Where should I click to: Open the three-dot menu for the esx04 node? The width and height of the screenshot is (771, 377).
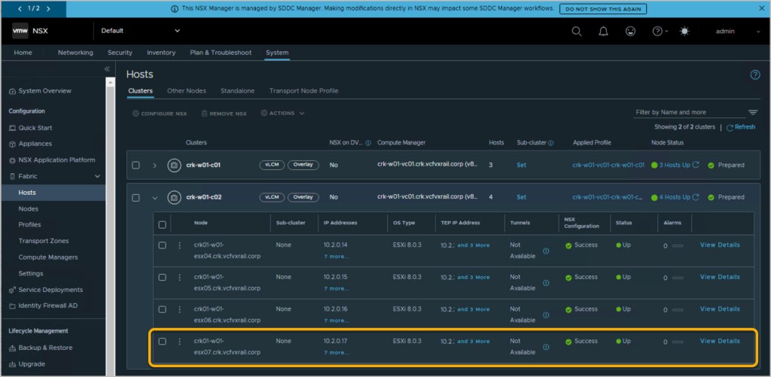pyautogui.click(x=179, y=245)
